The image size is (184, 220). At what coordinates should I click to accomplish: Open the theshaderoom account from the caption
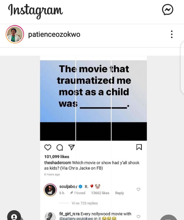click(58, 163)
